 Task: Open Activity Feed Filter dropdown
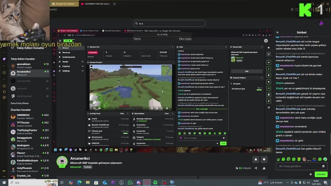[x=122, y=113]
